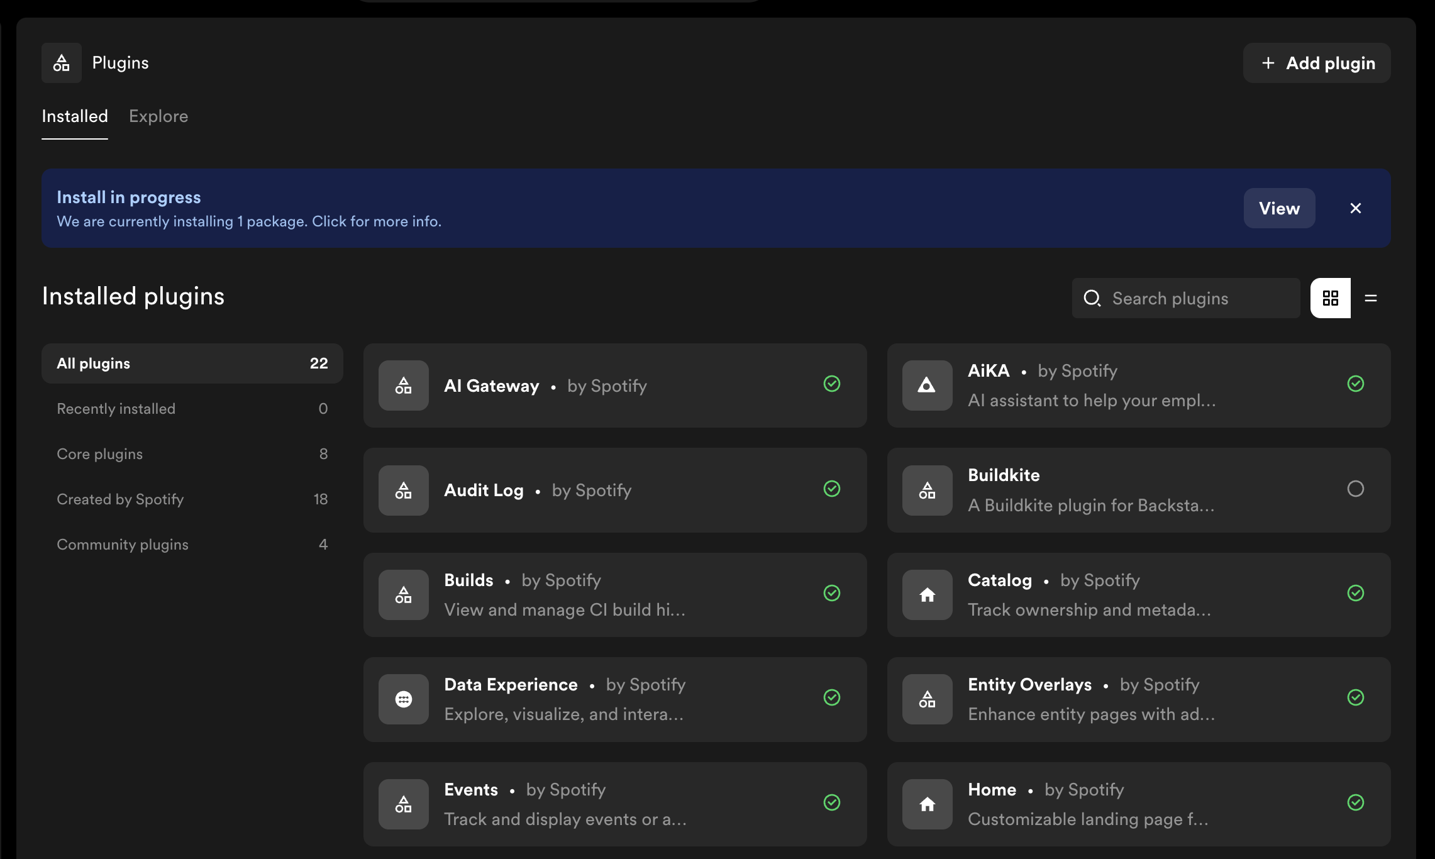Click the Add plugin button
This screenshot has height=859, width=1435.
click(x=1317, y=63)
